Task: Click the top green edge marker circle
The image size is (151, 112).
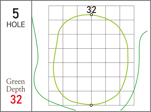Action: click(91, 15)
